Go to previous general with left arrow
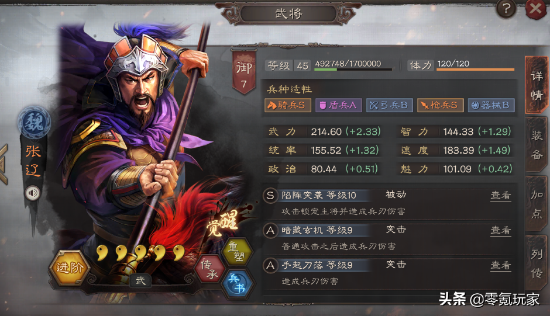The width and height of the screenshot is (550, 316). pos(4,164)
